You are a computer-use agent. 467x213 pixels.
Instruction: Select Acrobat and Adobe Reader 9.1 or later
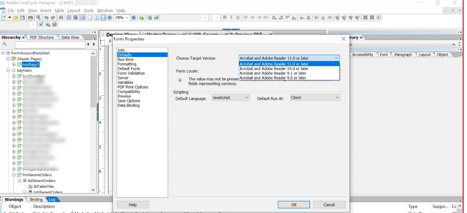click(289, 73)
